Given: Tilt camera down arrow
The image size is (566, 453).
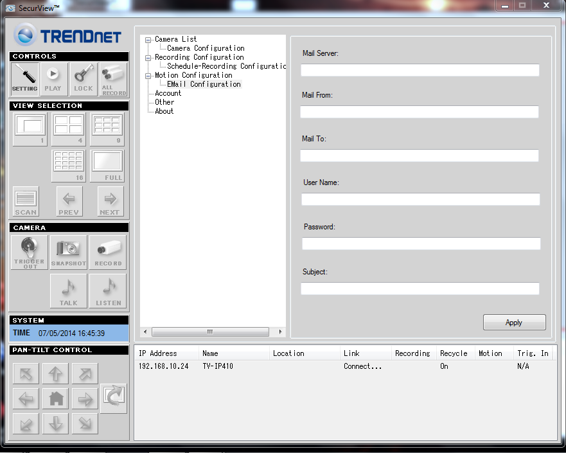Looking at the screenshot, I should pos(56,423).
